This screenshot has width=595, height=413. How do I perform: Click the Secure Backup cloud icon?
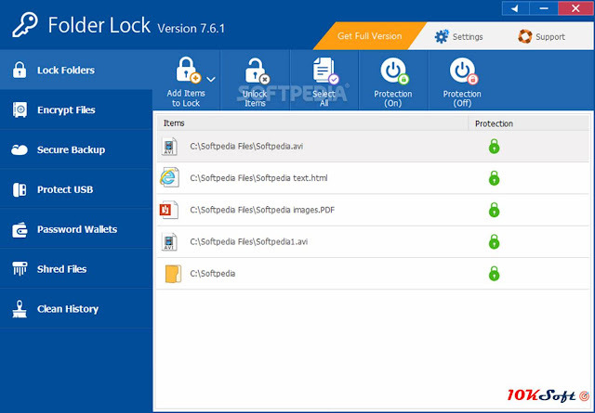pos(20,150)
